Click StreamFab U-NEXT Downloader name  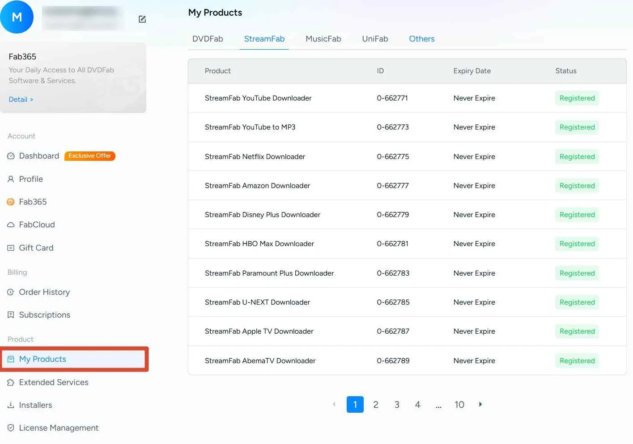click(257, 302)
